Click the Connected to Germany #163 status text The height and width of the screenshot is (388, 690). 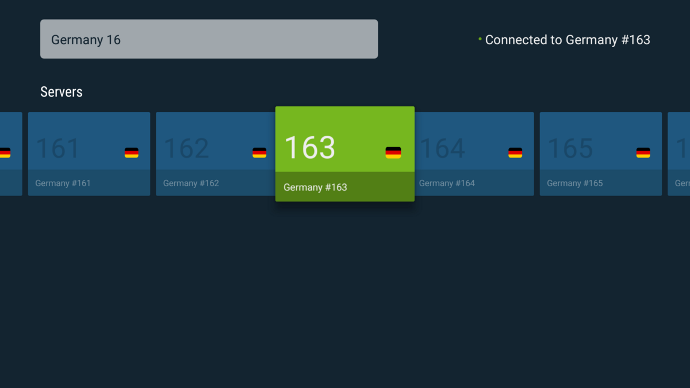pyautogui.click(x=568, y=40)
